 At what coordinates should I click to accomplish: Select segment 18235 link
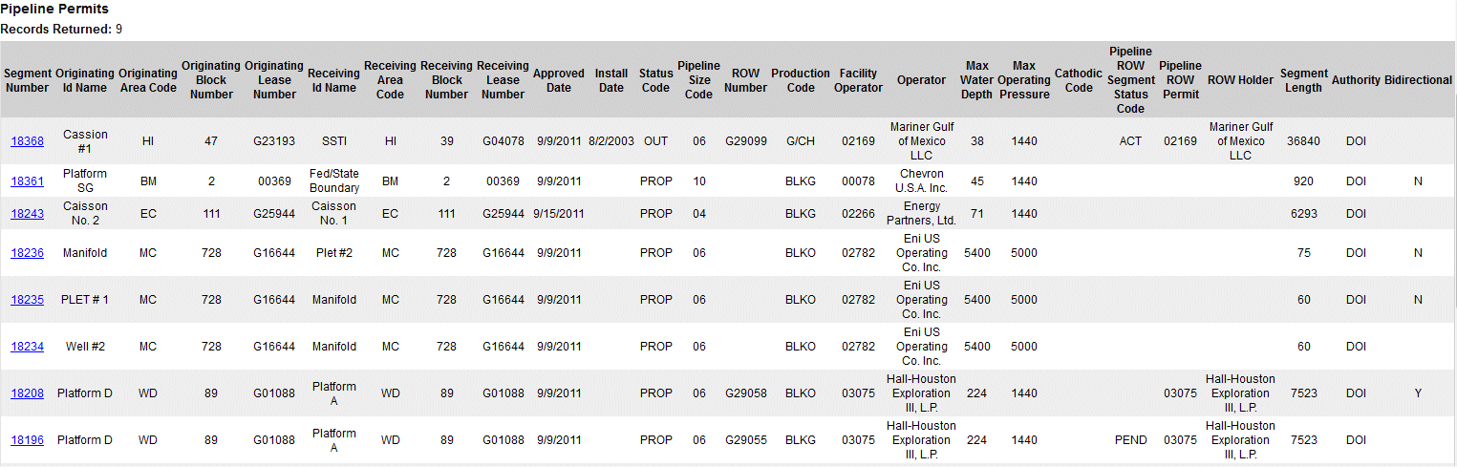click(x=27, y=300)
